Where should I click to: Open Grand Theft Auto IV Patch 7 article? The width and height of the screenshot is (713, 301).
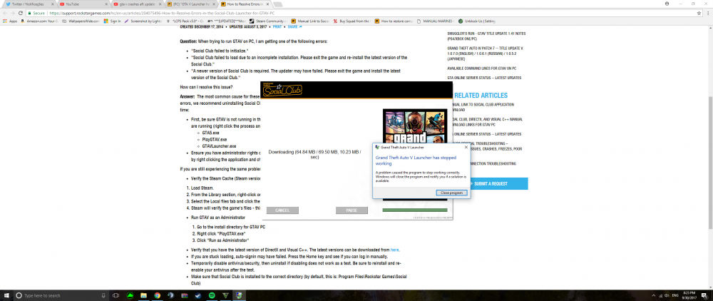[486, 53]
